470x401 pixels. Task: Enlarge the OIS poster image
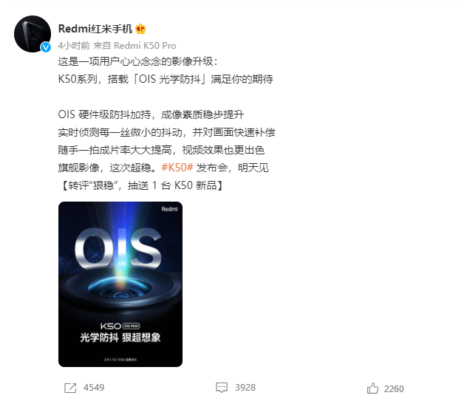(x=120, y=284)
